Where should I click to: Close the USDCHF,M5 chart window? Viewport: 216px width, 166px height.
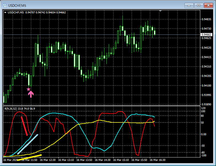pyautogui.click(x=209, y=5)
